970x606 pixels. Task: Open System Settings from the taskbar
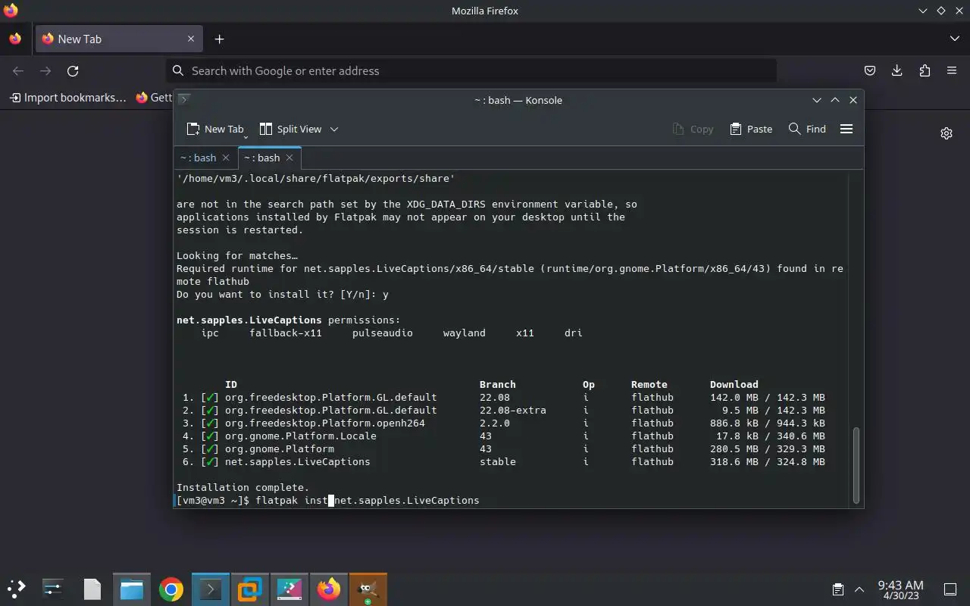click(53, 589)
